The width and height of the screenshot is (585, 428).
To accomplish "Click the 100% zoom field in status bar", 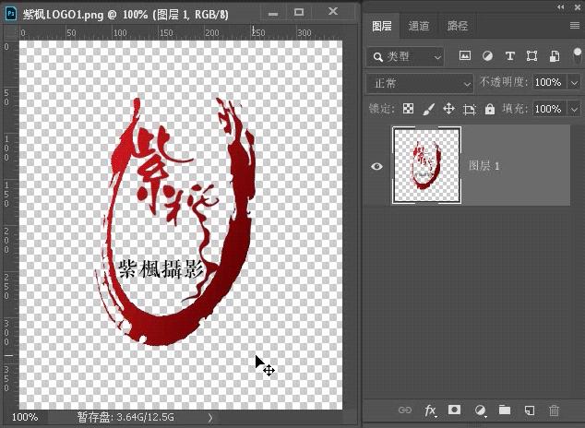I will tap(25, 417).
